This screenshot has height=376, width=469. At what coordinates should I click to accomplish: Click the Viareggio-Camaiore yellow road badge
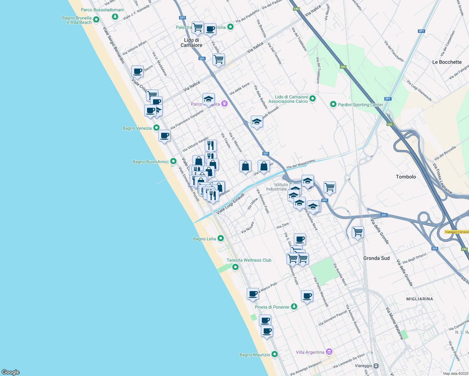pyautogui.click(x=457, y=232)
